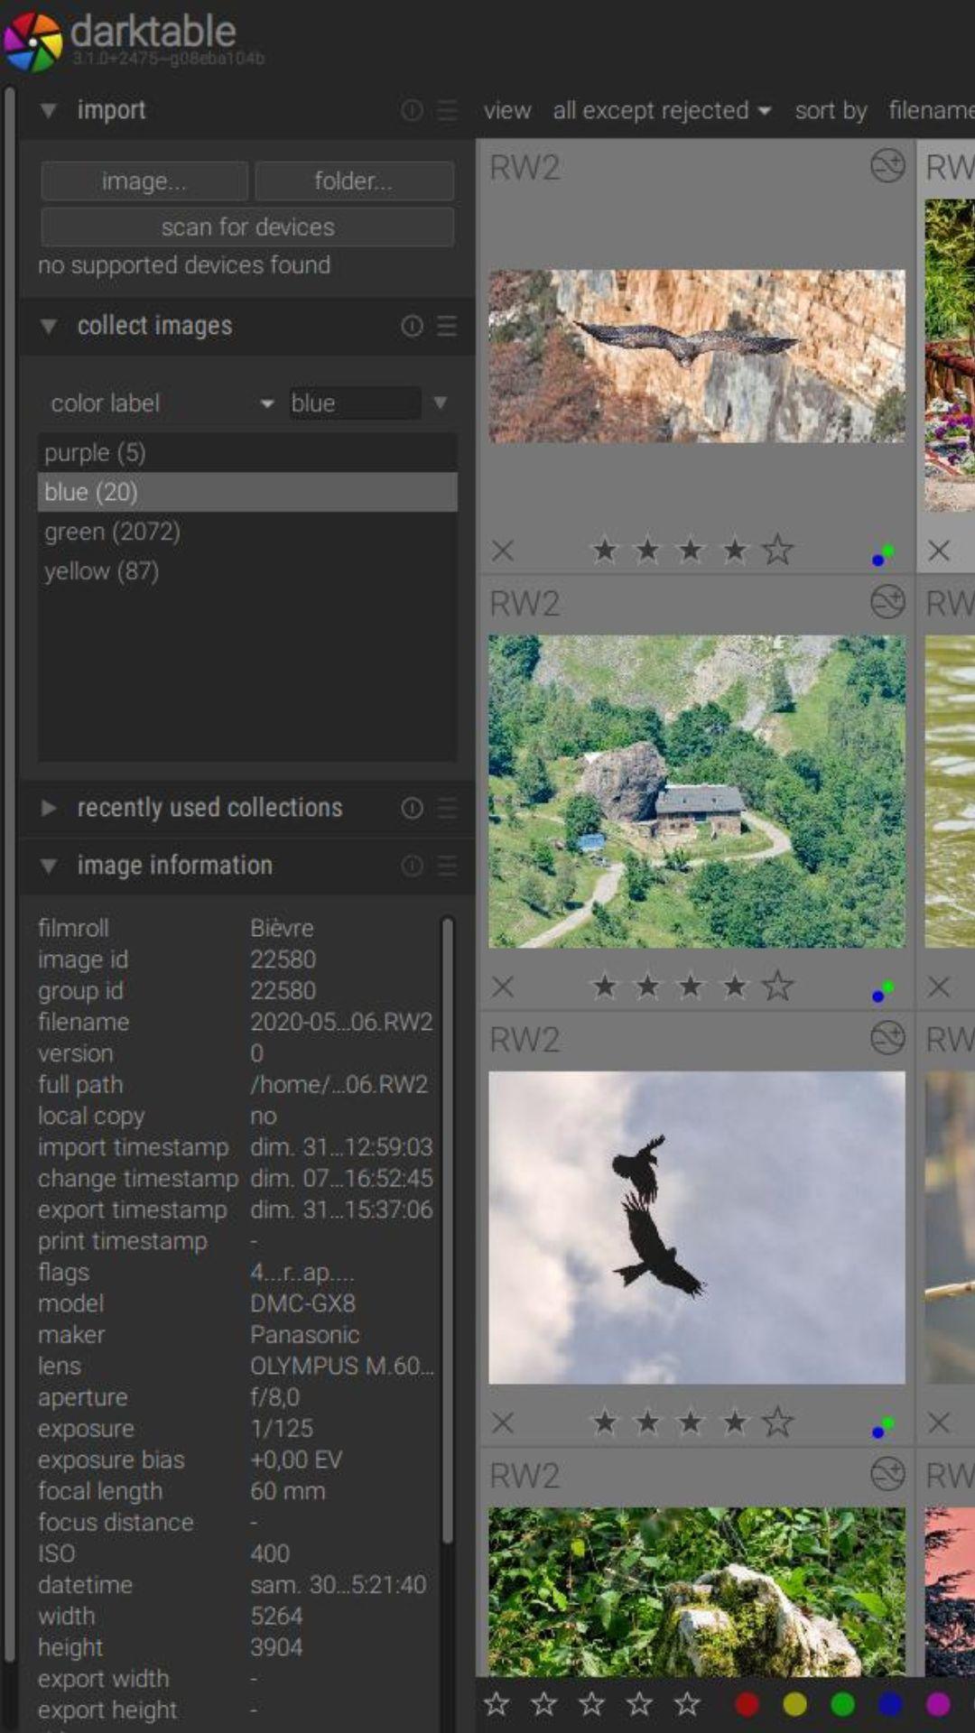
Task: Click the altered icon on the two-birds silhouette thumbnail
Action: [x=887, y=1039]
